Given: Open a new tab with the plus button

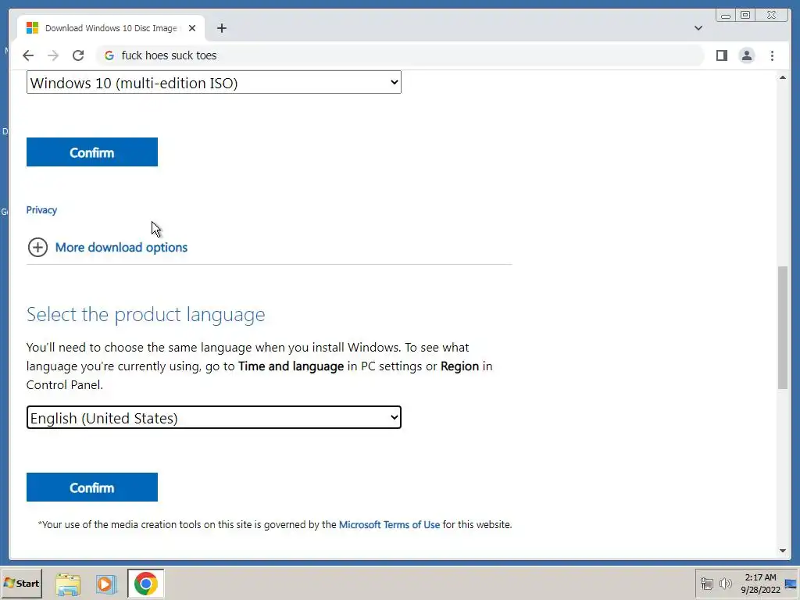Looking at the screenshot, I should (221, 28).
